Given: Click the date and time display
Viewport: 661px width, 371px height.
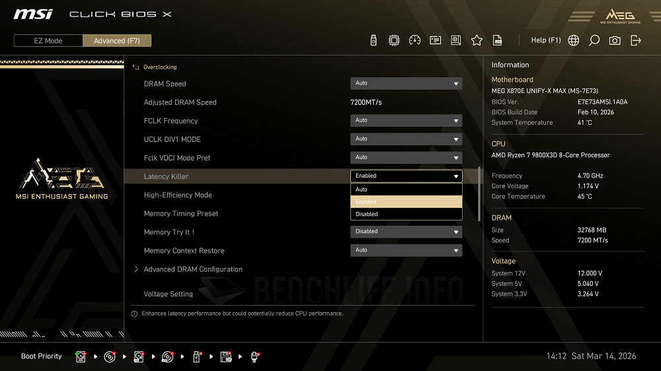Looking at the screenshot, I should (591, 356).
